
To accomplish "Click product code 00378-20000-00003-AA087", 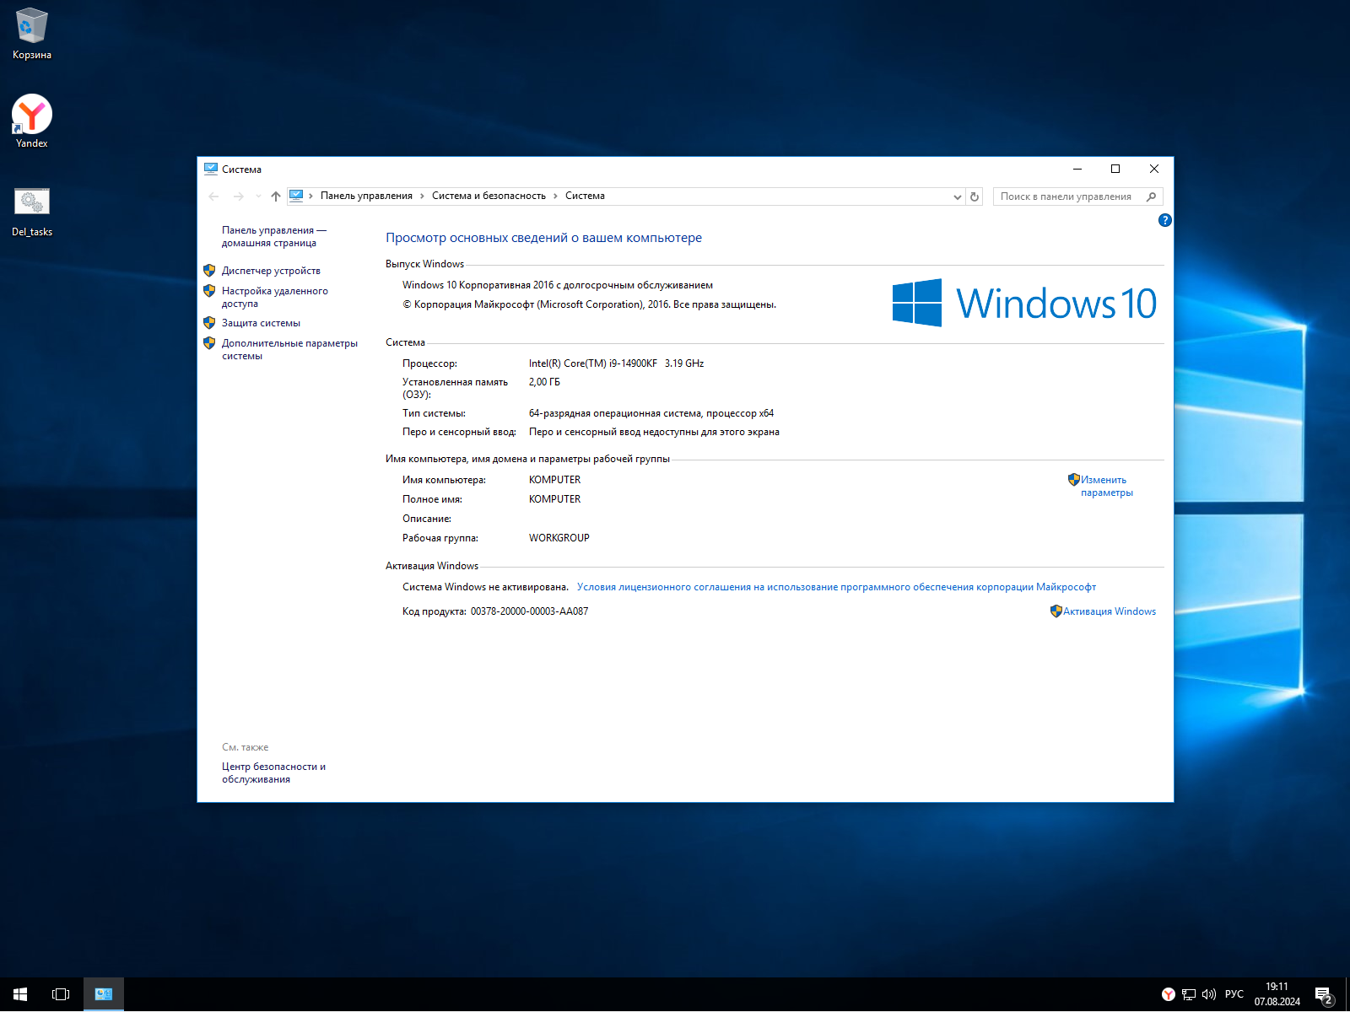I will [x=529, y=611].
